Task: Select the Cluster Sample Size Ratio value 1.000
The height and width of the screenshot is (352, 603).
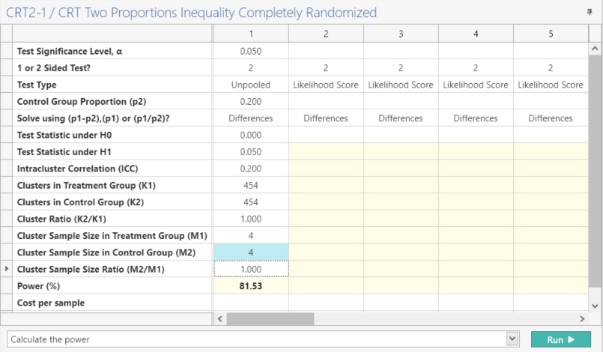Action: (x=251, y=270)
